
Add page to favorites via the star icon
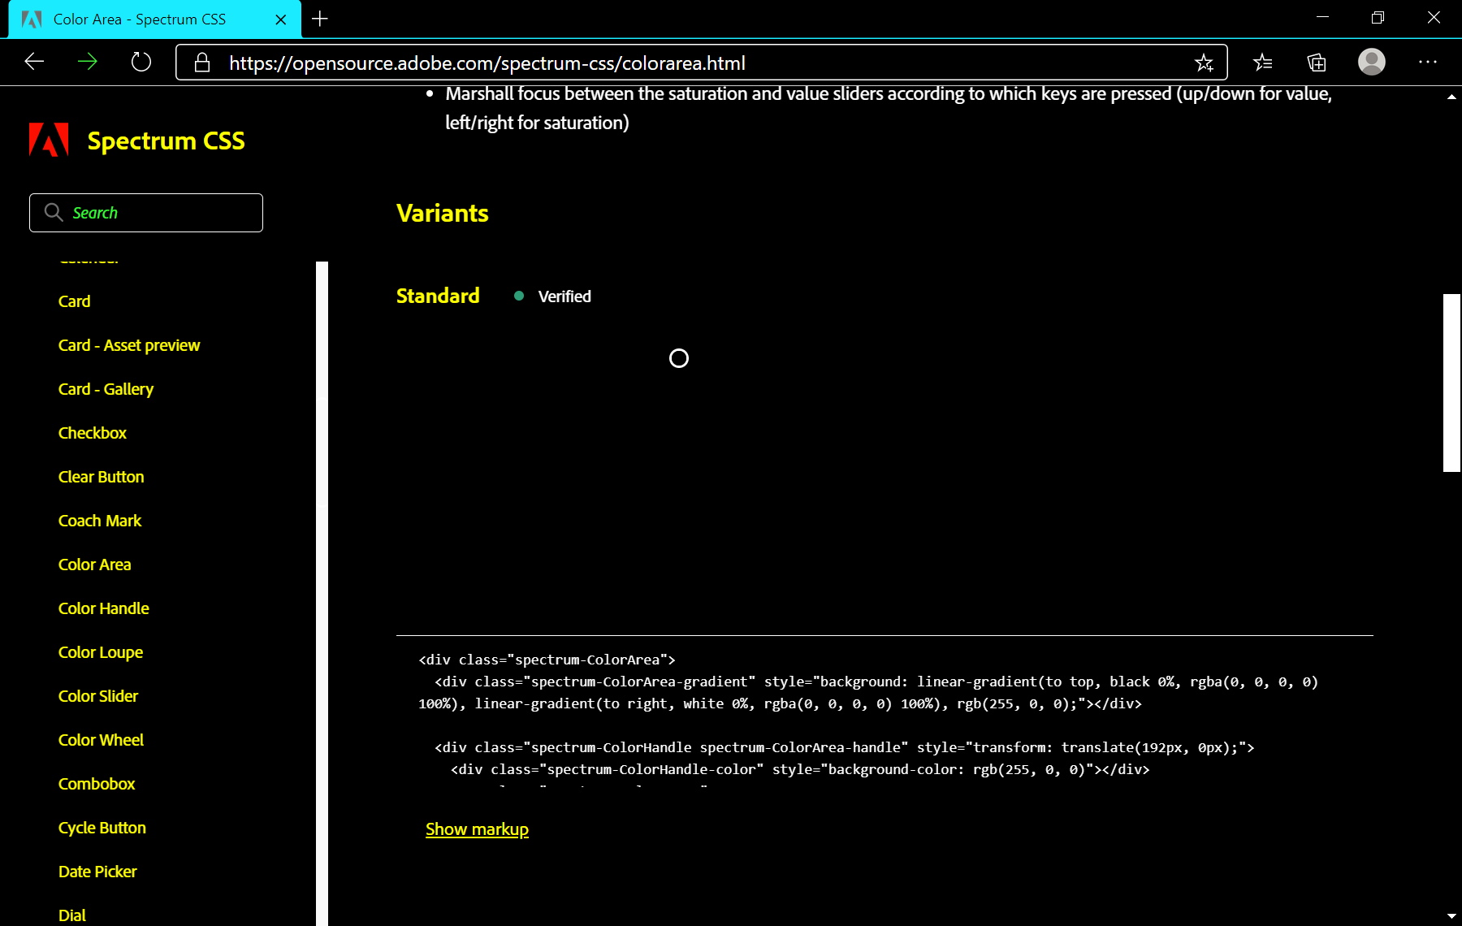pyautogui.click(x=1204, y=62)
